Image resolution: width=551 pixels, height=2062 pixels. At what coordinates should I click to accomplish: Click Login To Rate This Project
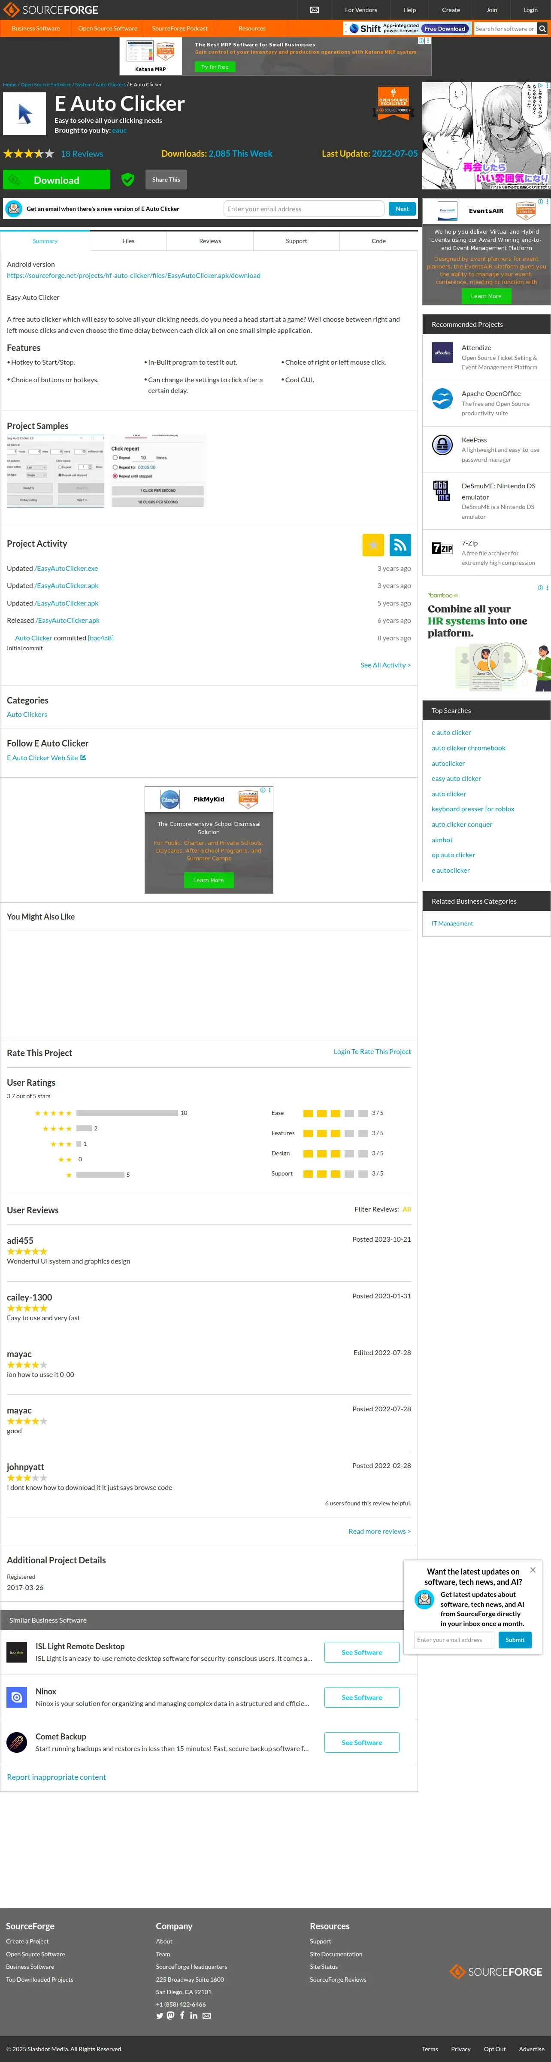372,1052
